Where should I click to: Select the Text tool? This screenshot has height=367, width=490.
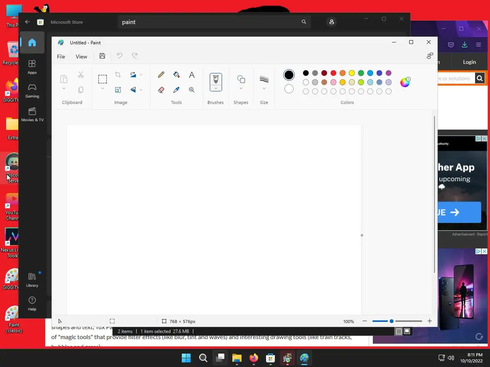[192, 75]
